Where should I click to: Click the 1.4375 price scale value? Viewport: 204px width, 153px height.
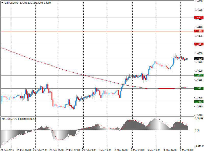click(199, 36)
